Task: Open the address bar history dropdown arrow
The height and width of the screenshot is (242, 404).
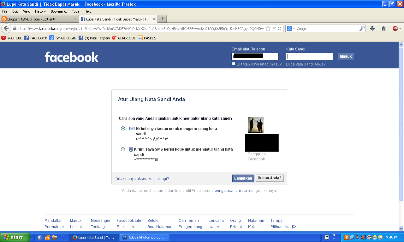Action: point(274,29)
